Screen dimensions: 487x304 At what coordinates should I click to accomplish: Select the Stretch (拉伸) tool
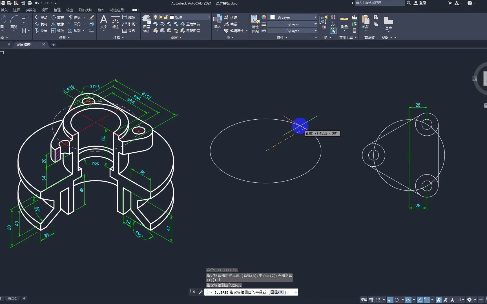(x=41, y=31)
